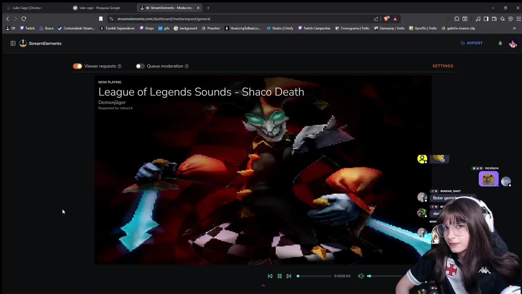Image resolution: width=522 pixels, height=294 pixels.
Task: Open GyroFlix Trello bookmark
Action: pyautogui.click(x=422, y=28)
